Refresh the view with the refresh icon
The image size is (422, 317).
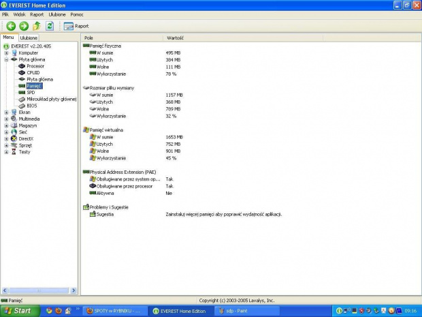tap(50, 26)
